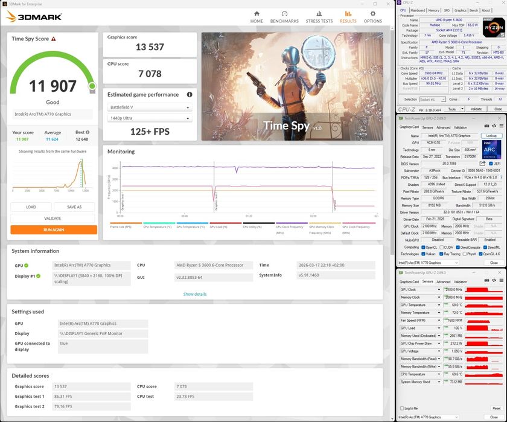The height and width of the screenshot is (422, 507).
Task: Open the Stress Tests section
Action: tap(319, 16)
